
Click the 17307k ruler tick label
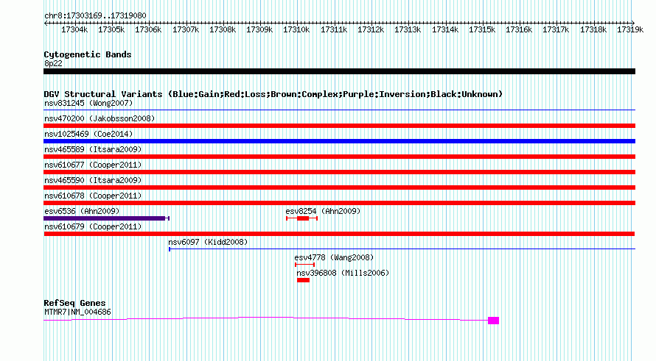coord(186,30)
